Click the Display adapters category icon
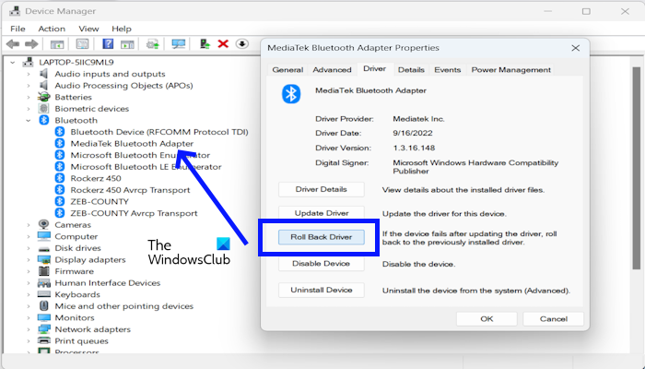Image resolution: width=645 pixels, height=369 pixels. pyautogui.click(x=43, y=259)
